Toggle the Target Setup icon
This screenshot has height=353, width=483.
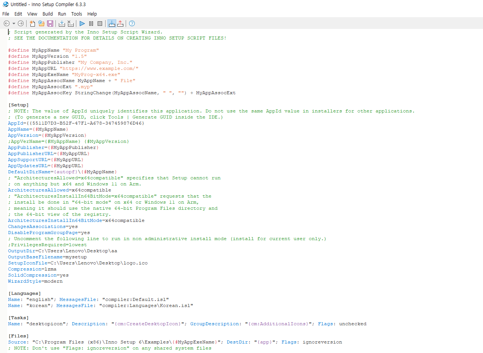tap(112, 24)
